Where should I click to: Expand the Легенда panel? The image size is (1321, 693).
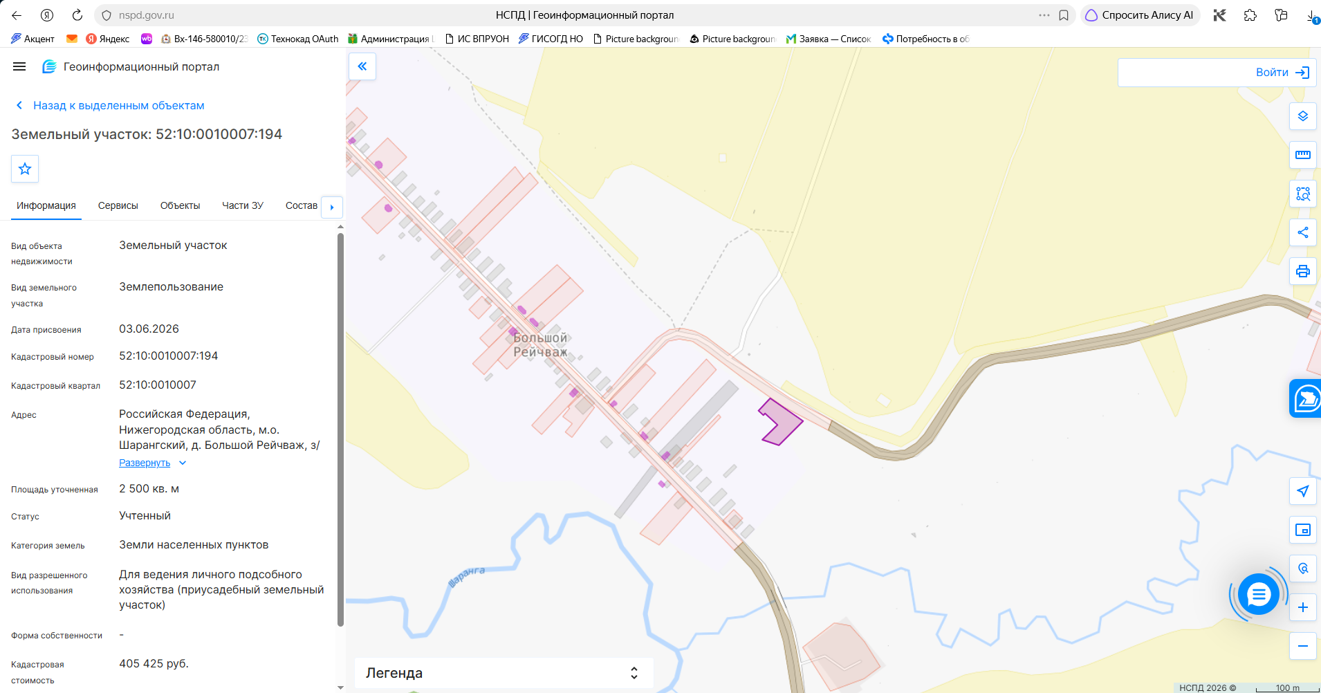504,673
